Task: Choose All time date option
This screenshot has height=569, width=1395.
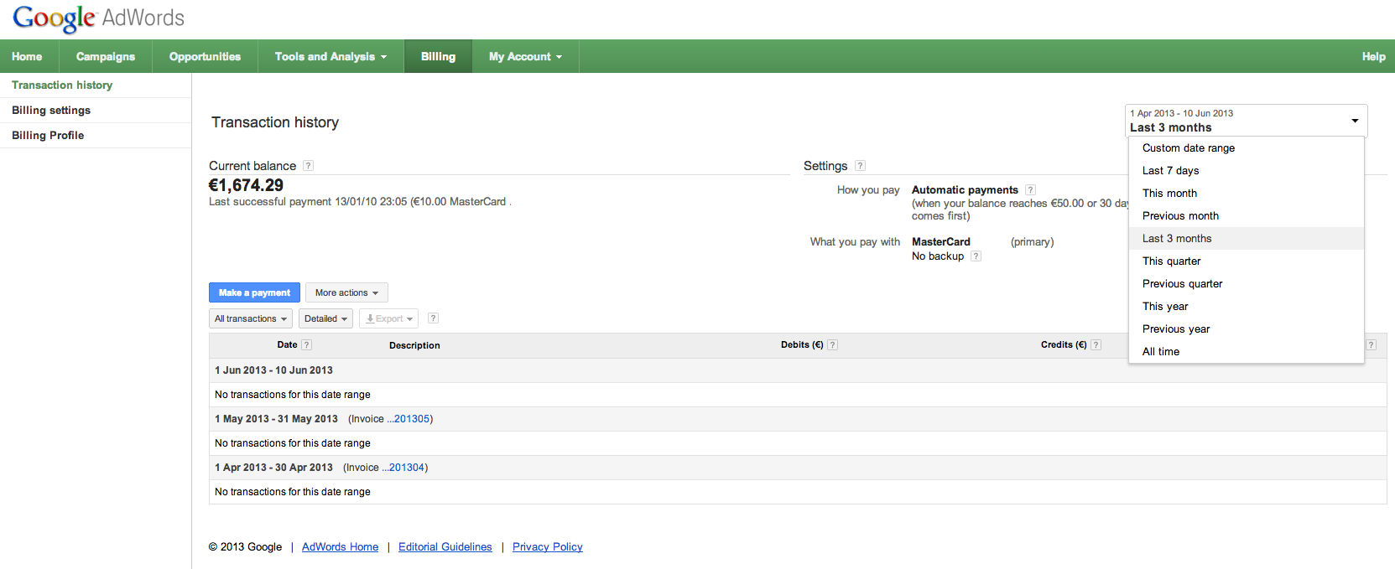Action: [x=1247, y=352]
